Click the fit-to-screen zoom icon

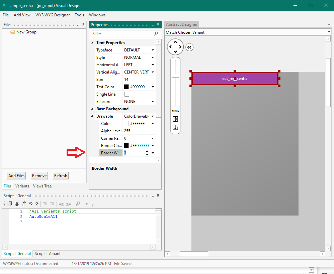point(175,119)
